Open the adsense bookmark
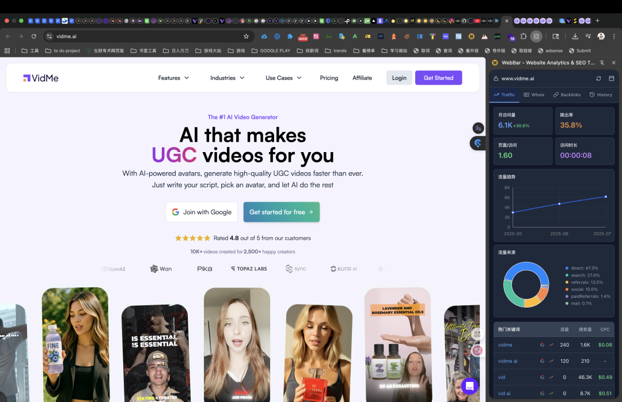622x402 pixels. pos(550,51)
